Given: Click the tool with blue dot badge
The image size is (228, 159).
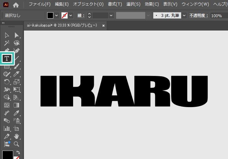Looking at the screenshot, I should [x=7, y=144].
